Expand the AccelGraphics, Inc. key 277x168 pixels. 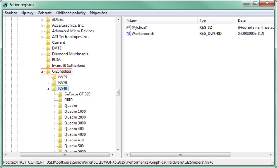(x=42, y=26)
